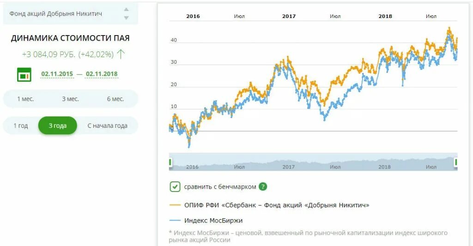Select the С начала года period
Image resolution: width=473 pixels, height=246 pixels.
pos(107,126)
